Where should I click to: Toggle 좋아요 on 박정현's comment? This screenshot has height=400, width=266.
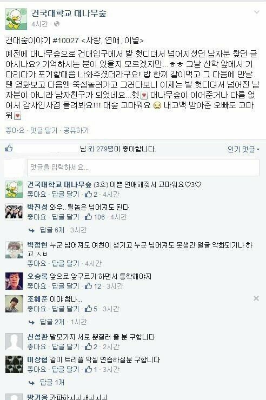point(37,264)
